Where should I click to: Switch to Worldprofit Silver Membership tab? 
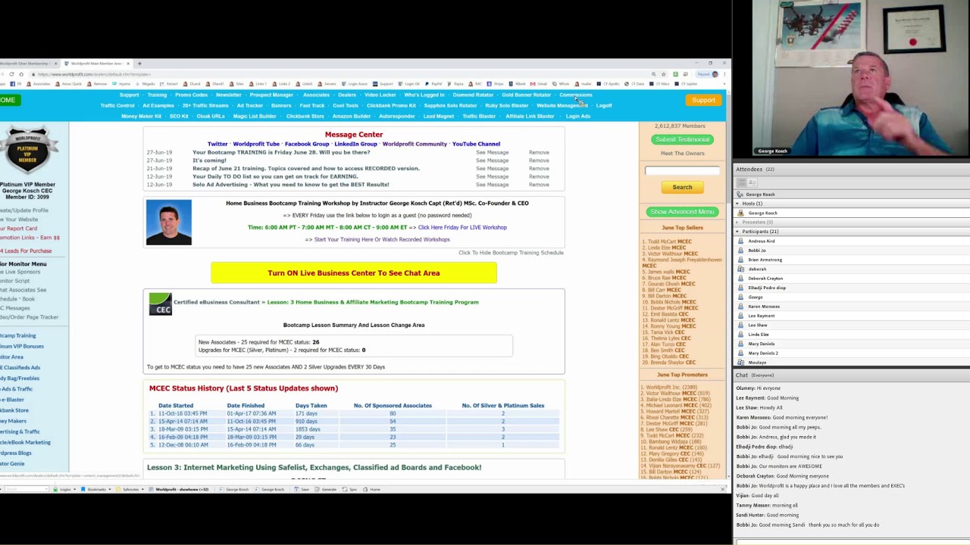coord(29,64)
